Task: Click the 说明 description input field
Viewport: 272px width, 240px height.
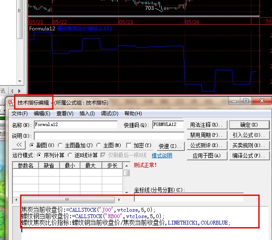Action: pyautogui.click(x=109, y=136)
